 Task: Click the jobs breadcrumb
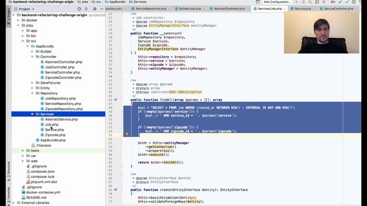tap(83, 2)
